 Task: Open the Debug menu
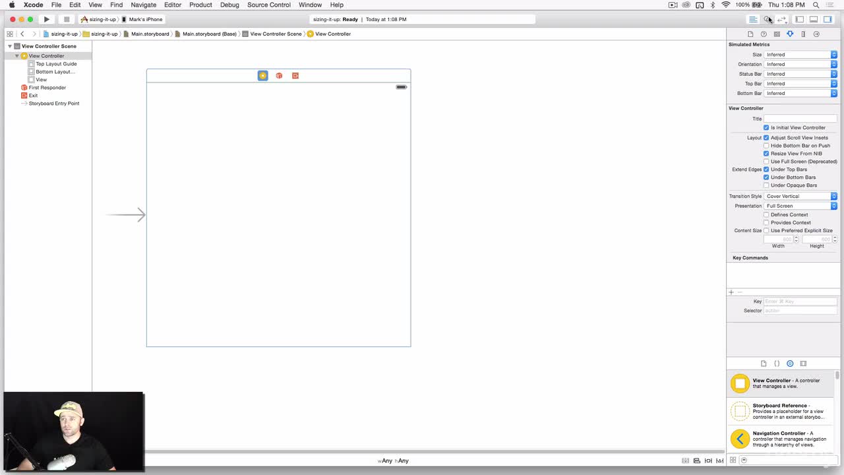click(x=229, y=5)
